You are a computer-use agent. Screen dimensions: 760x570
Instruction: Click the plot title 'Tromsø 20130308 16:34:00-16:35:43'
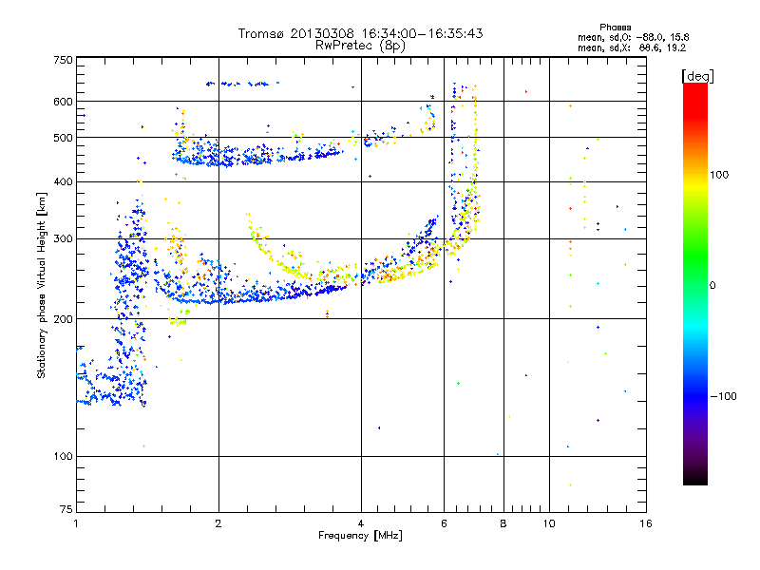360,33
